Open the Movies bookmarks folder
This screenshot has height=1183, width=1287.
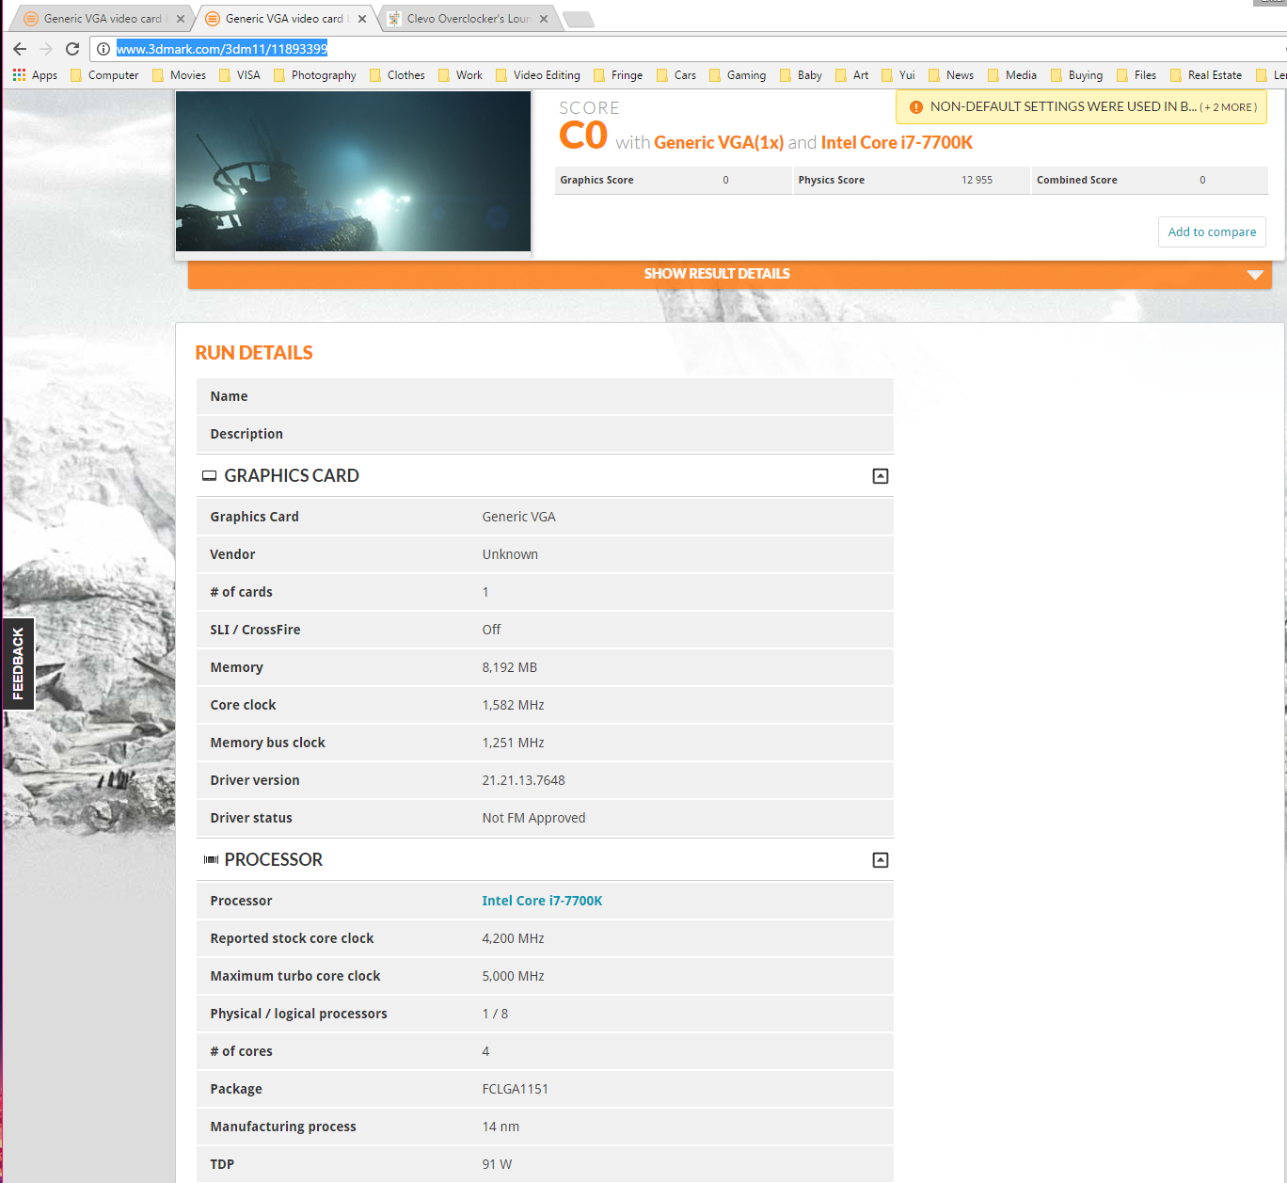click(x=179, y=75)
